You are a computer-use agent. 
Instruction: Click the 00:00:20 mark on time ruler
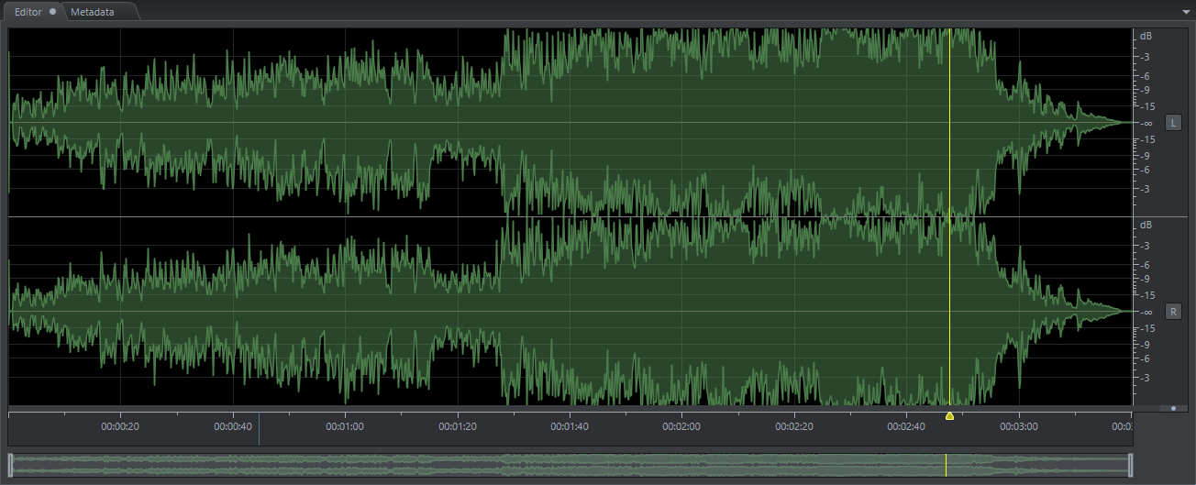[x=120, y=426]
